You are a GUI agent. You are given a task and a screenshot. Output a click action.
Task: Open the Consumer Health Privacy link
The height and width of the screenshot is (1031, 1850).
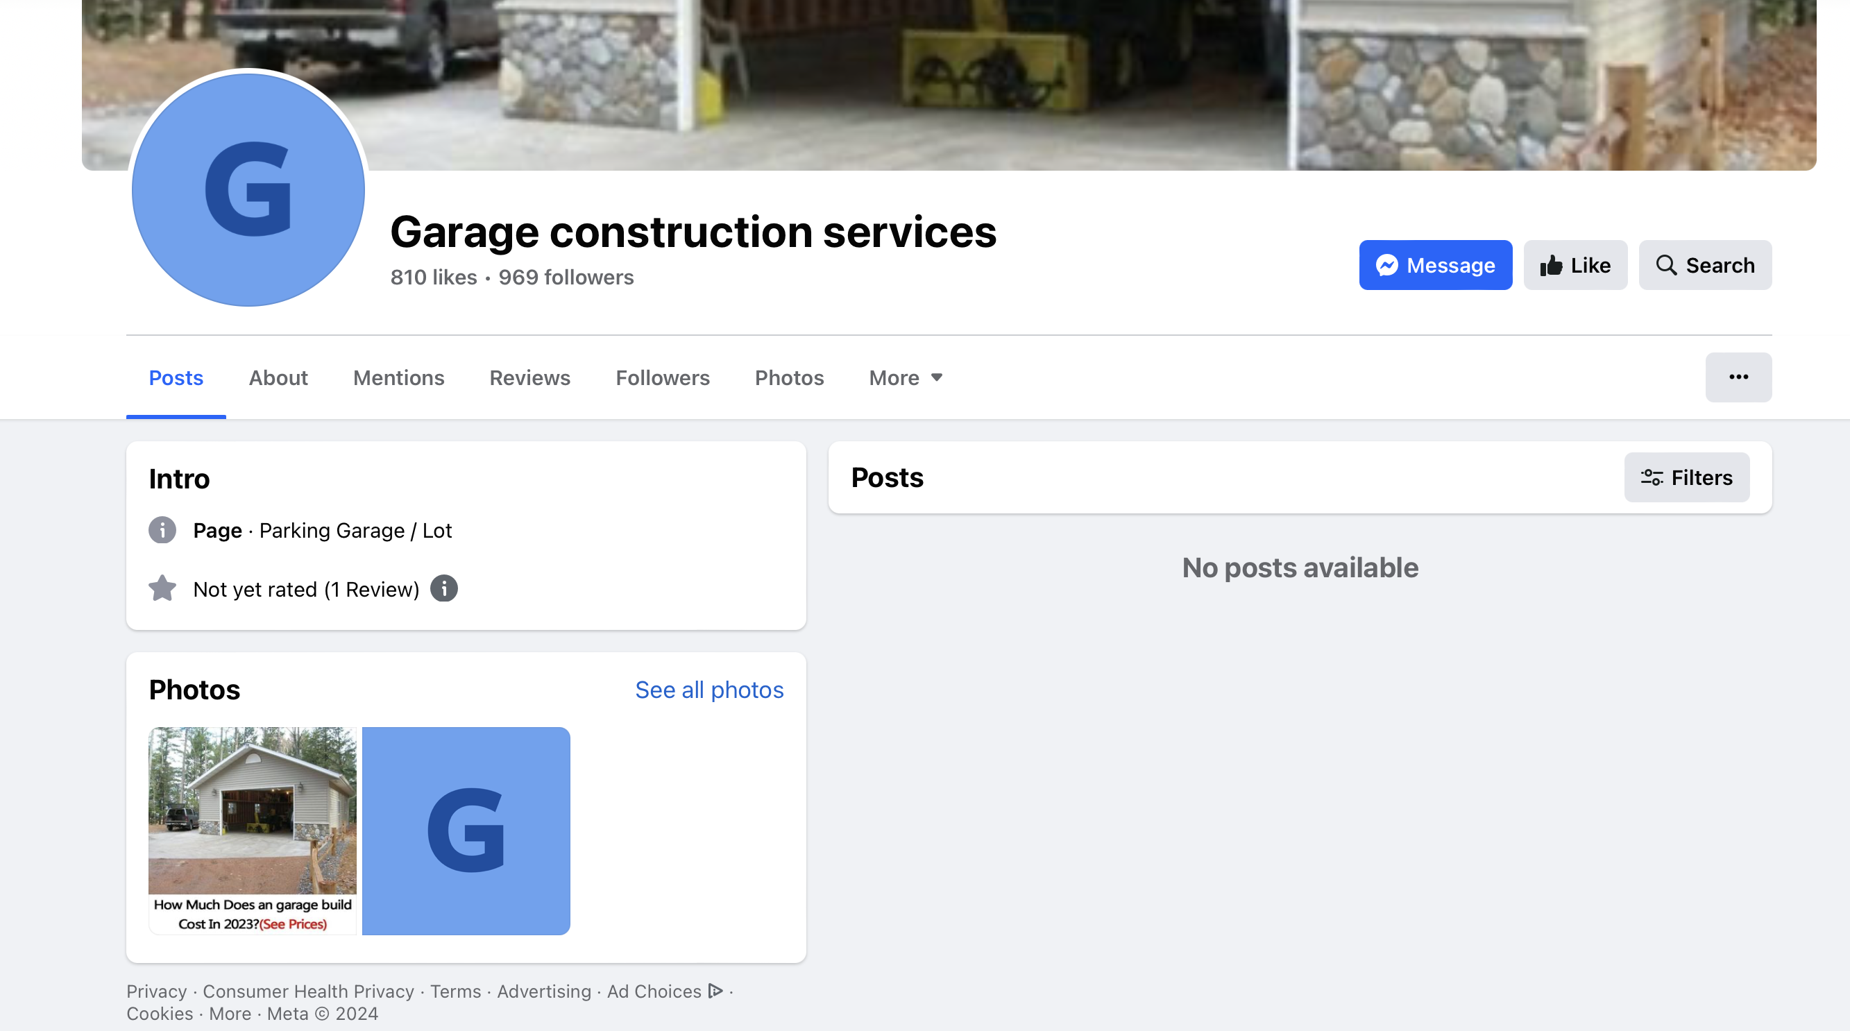point(308,991)
